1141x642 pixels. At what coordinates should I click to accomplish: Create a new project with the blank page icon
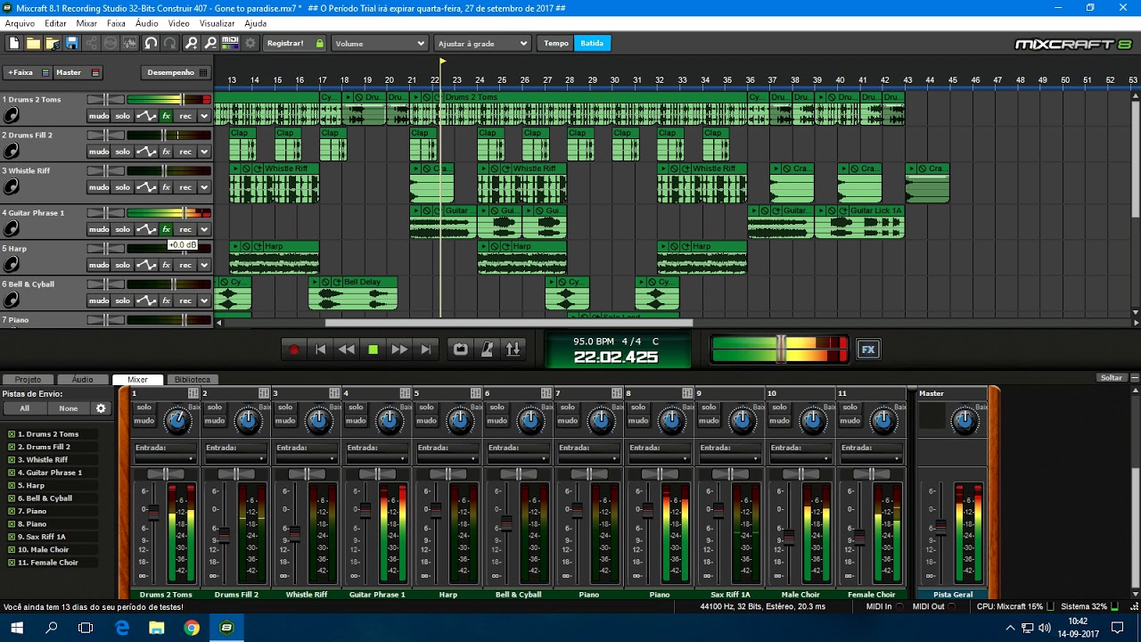(13, 43)
